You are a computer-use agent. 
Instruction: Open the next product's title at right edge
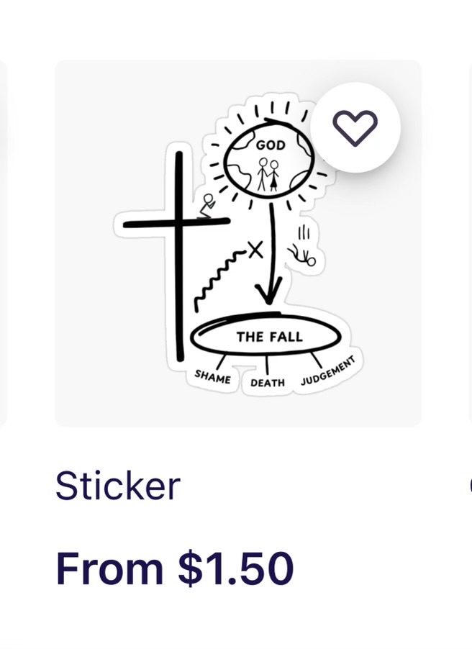471,486
